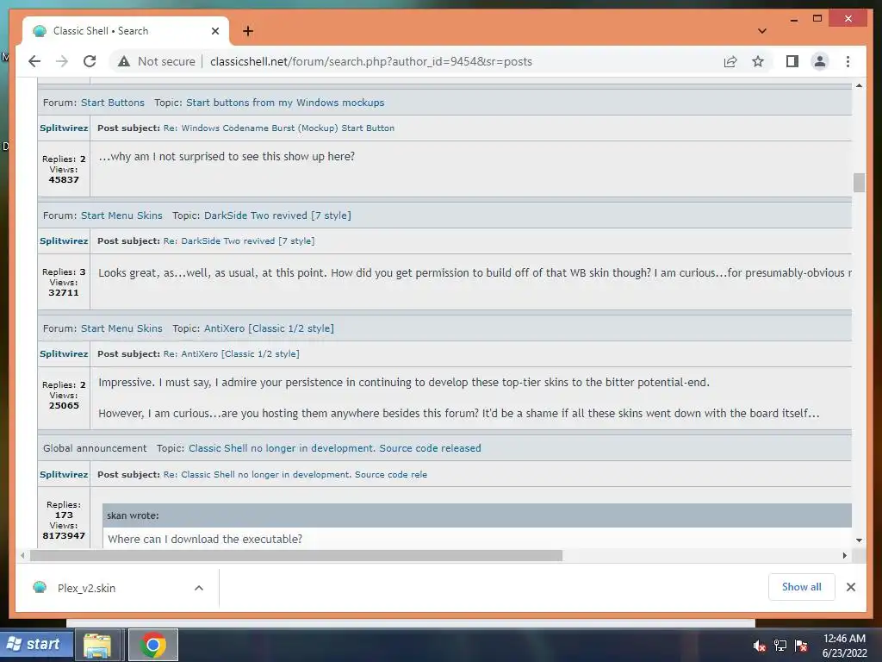Click the muted volume tray icon
Screen dimensions: 882x662
(759, 646)
